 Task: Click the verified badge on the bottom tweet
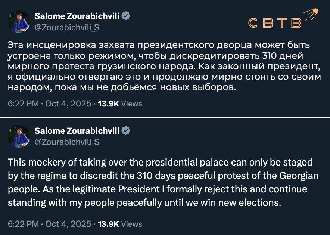point(126,131)
